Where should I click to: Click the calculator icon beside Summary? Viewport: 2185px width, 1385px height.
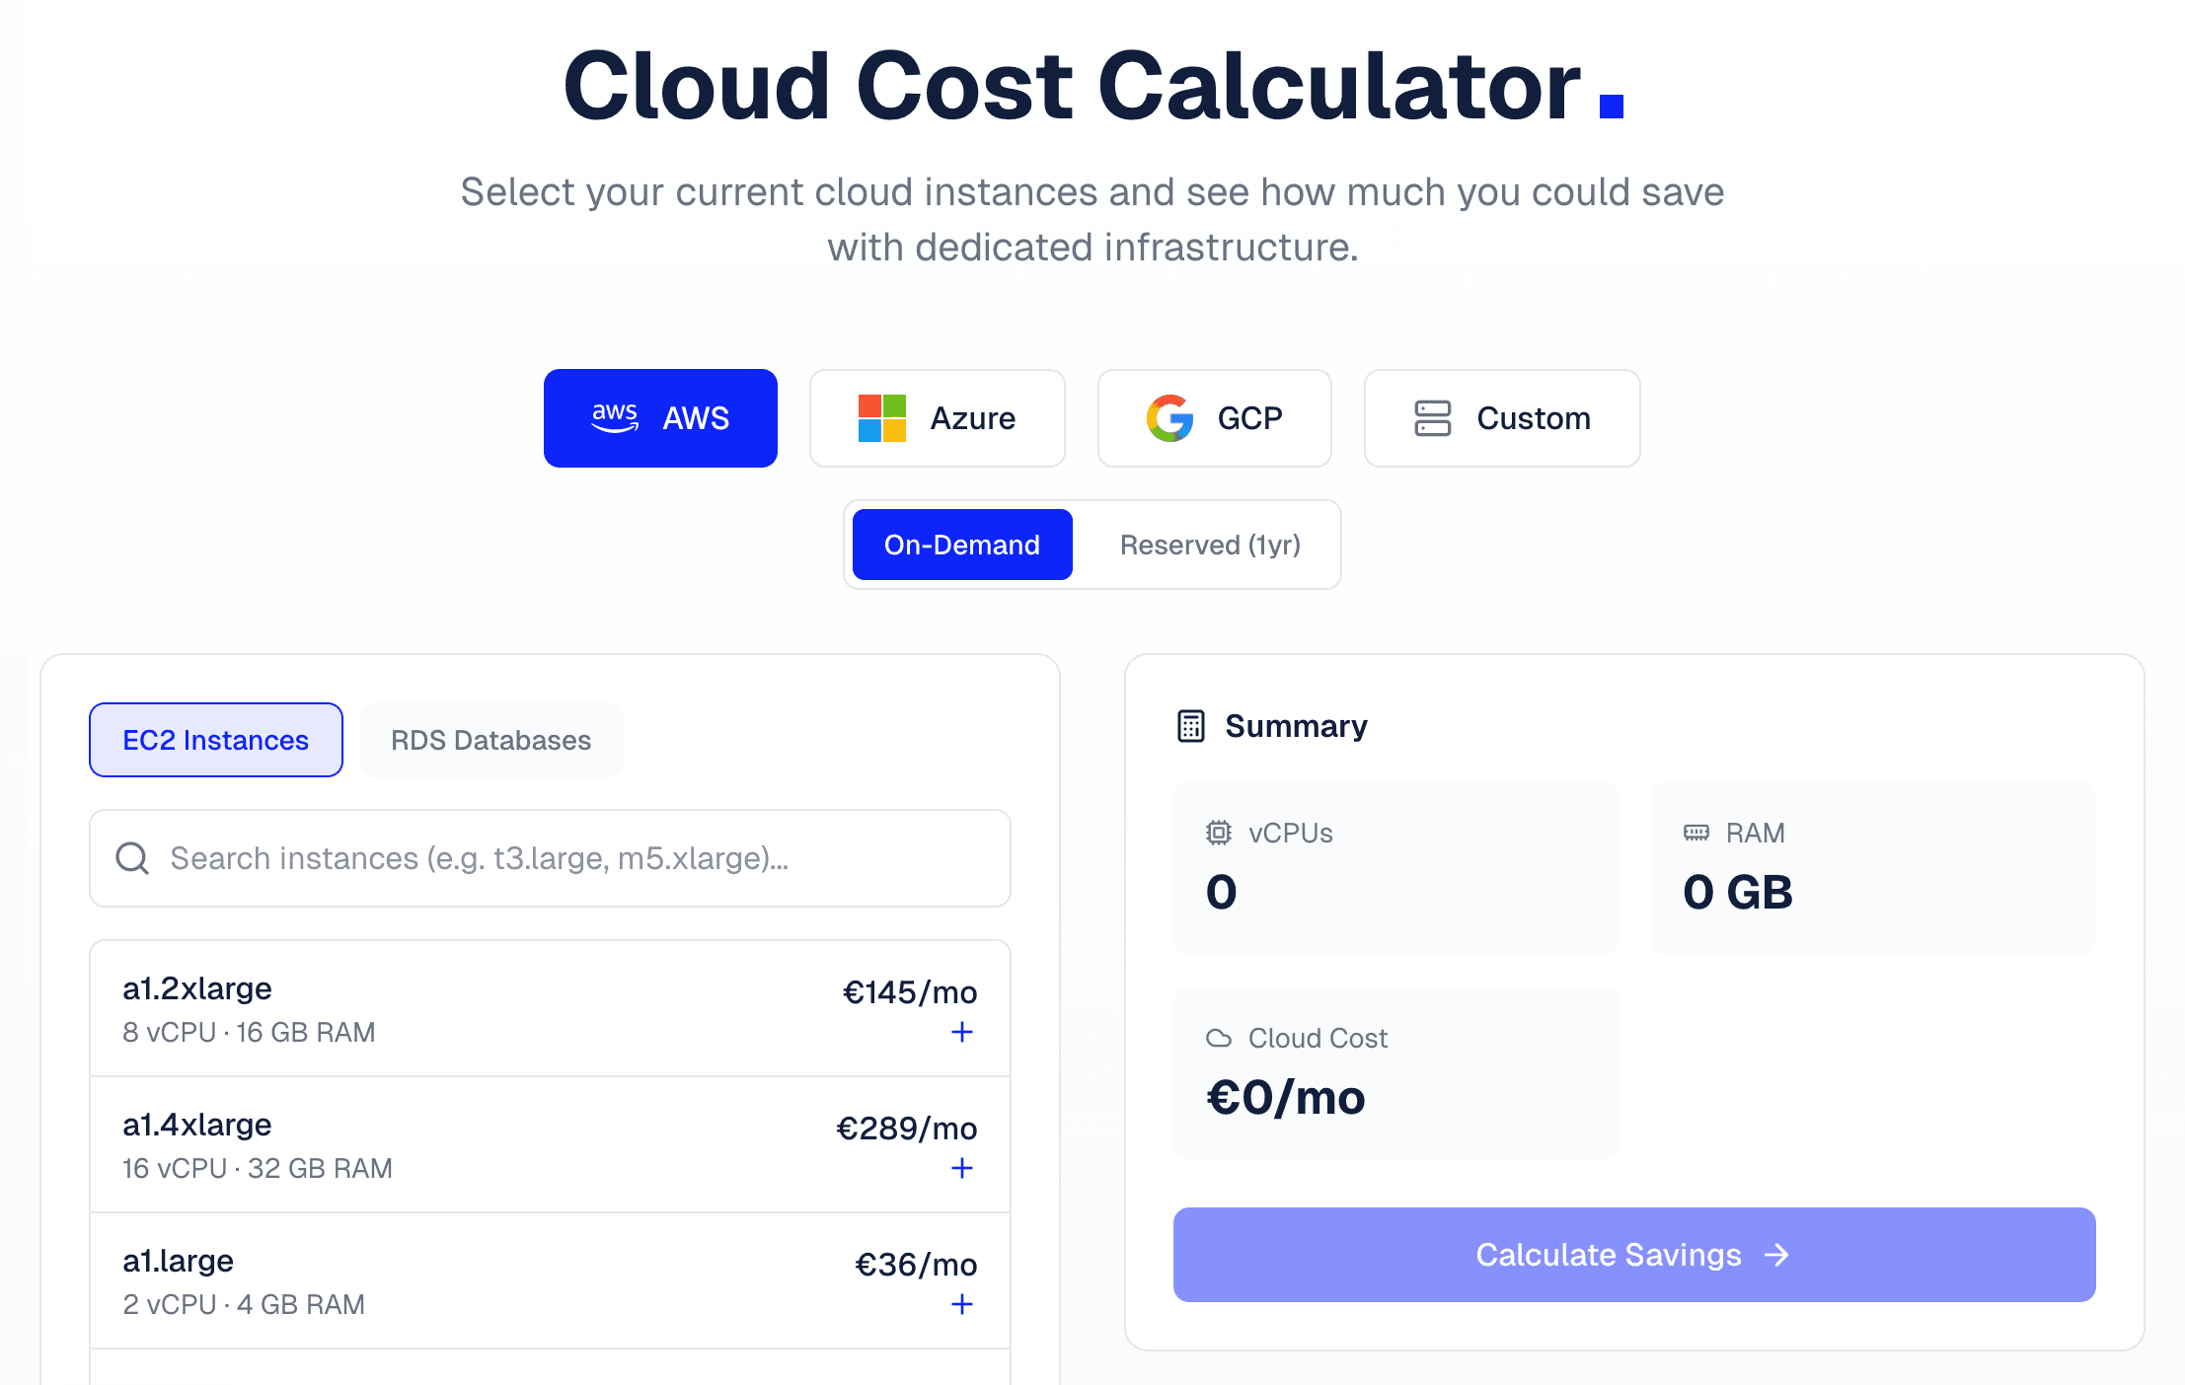(x=1189, y=725)
